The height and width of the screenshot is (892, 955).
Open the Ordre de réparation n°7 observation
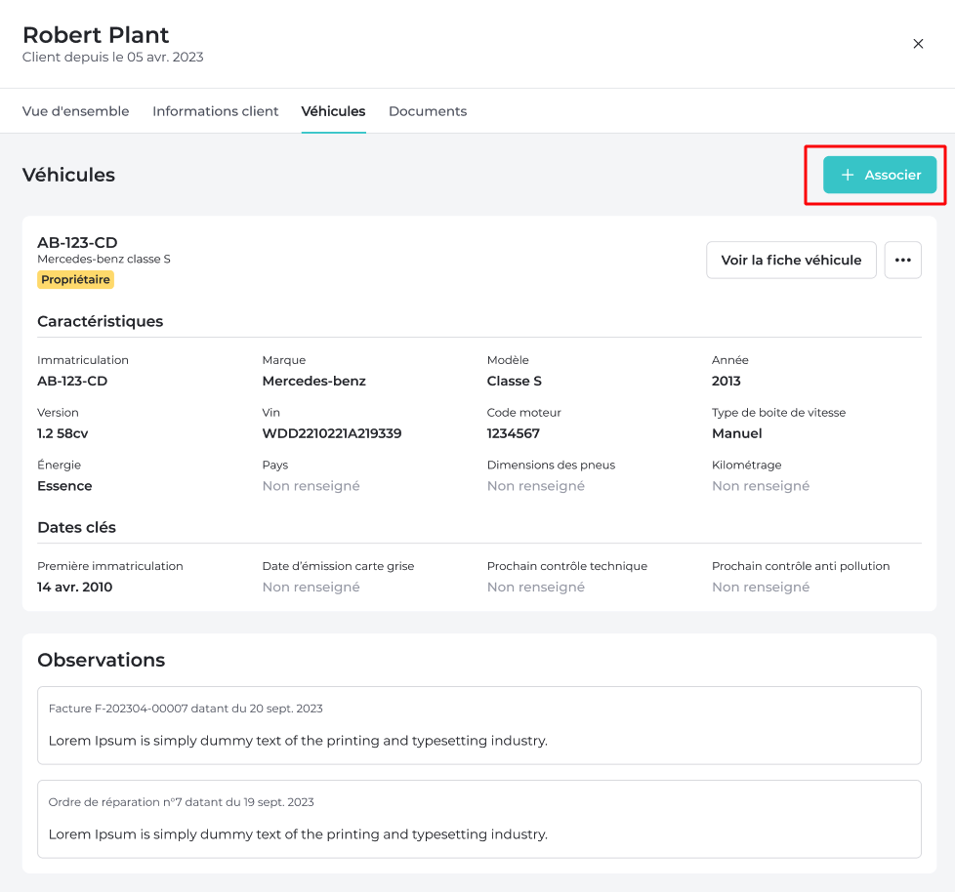pyautogui.click(x=478, y=819)
